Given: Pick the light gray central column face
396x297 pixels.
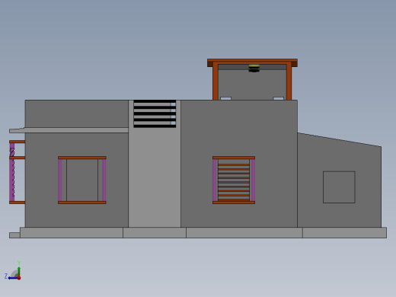Looking at the screenshot, I should pyautogui.click(x=155, y=177).
